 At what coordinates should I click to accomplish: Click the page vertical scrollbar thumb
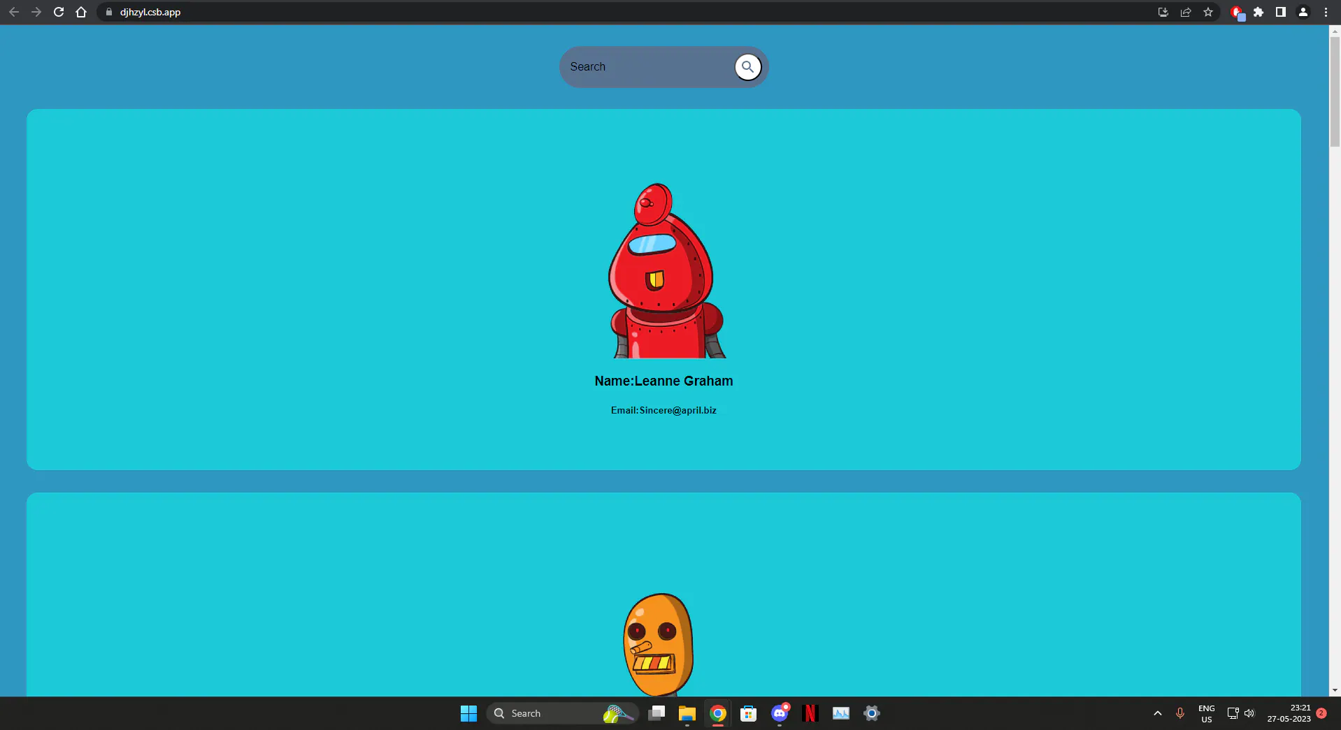point(1335,91)
